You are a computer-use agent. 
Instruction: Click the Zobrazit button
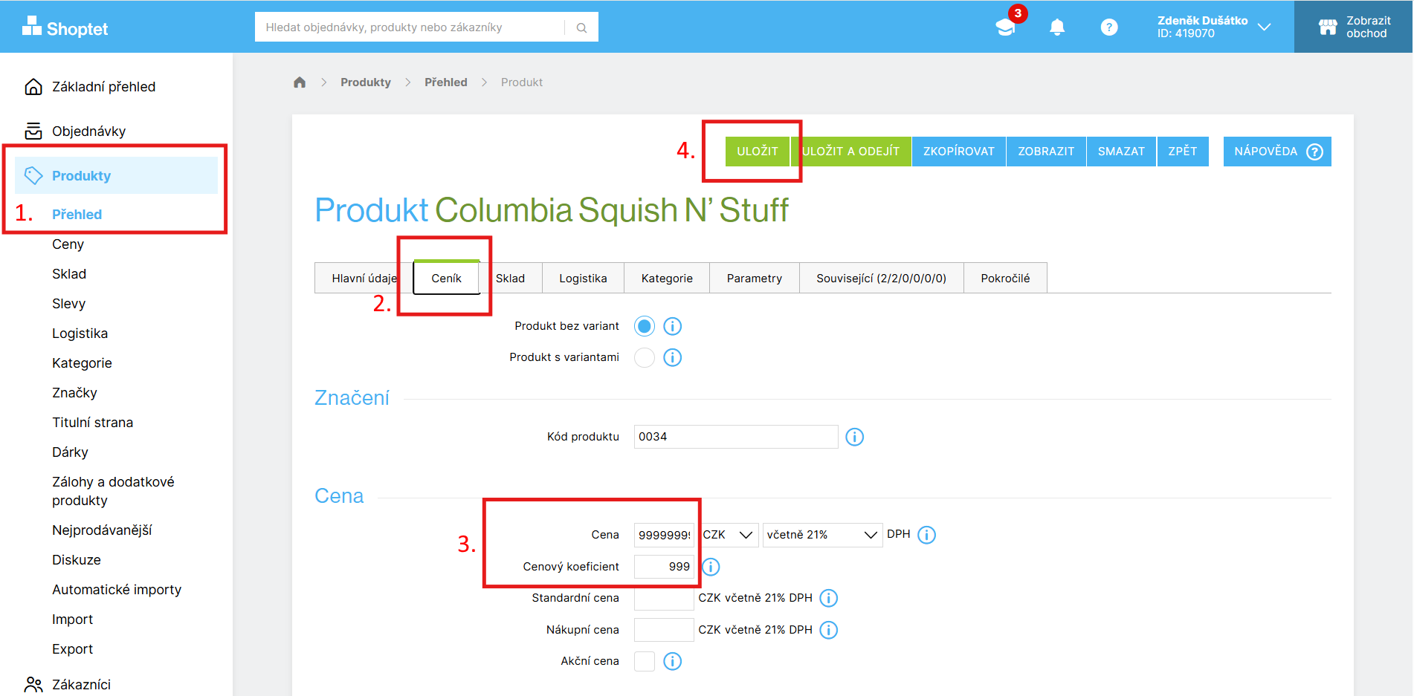[1046, 152]
